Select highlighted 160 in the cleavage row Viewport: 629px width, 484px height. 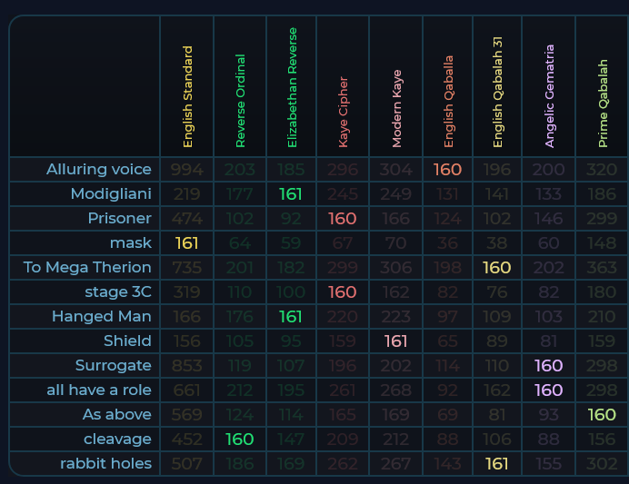click(240, 439)
